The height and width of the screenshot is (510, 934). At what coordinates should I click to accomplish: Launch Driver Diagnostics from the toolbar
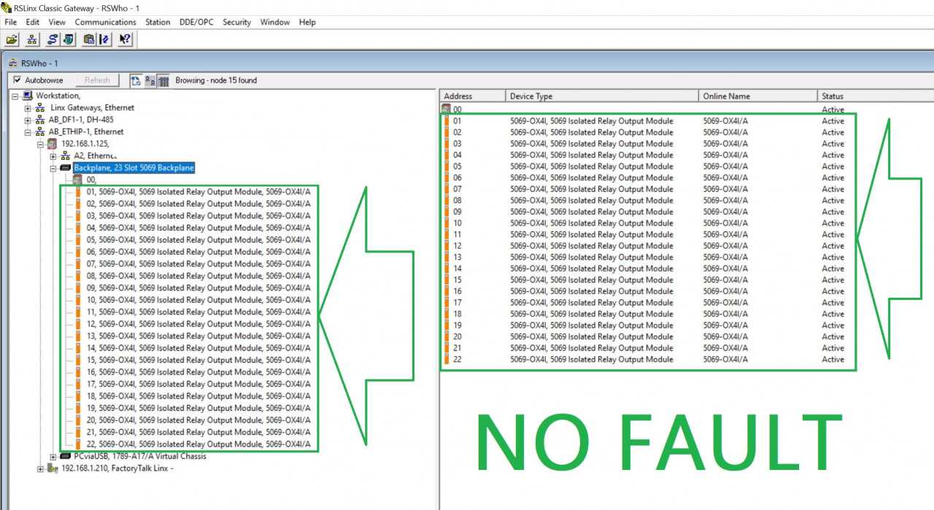tap(68, 39)
